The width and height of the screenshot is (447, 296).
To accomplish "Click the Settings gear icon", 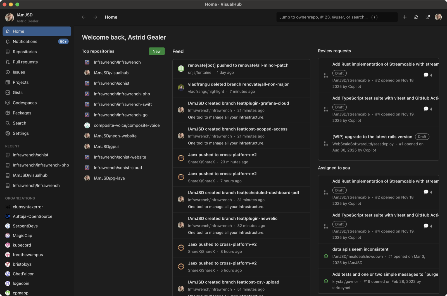I will (x=8, y=133).
